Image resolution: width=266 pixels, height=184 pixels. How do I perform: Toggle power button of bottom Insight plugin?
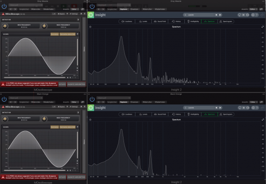point(92,99)
